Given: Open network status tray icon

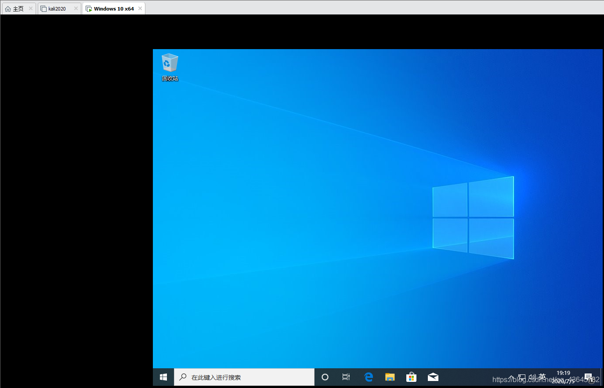Looking at the screenshot, I should (x=522, y=377).
